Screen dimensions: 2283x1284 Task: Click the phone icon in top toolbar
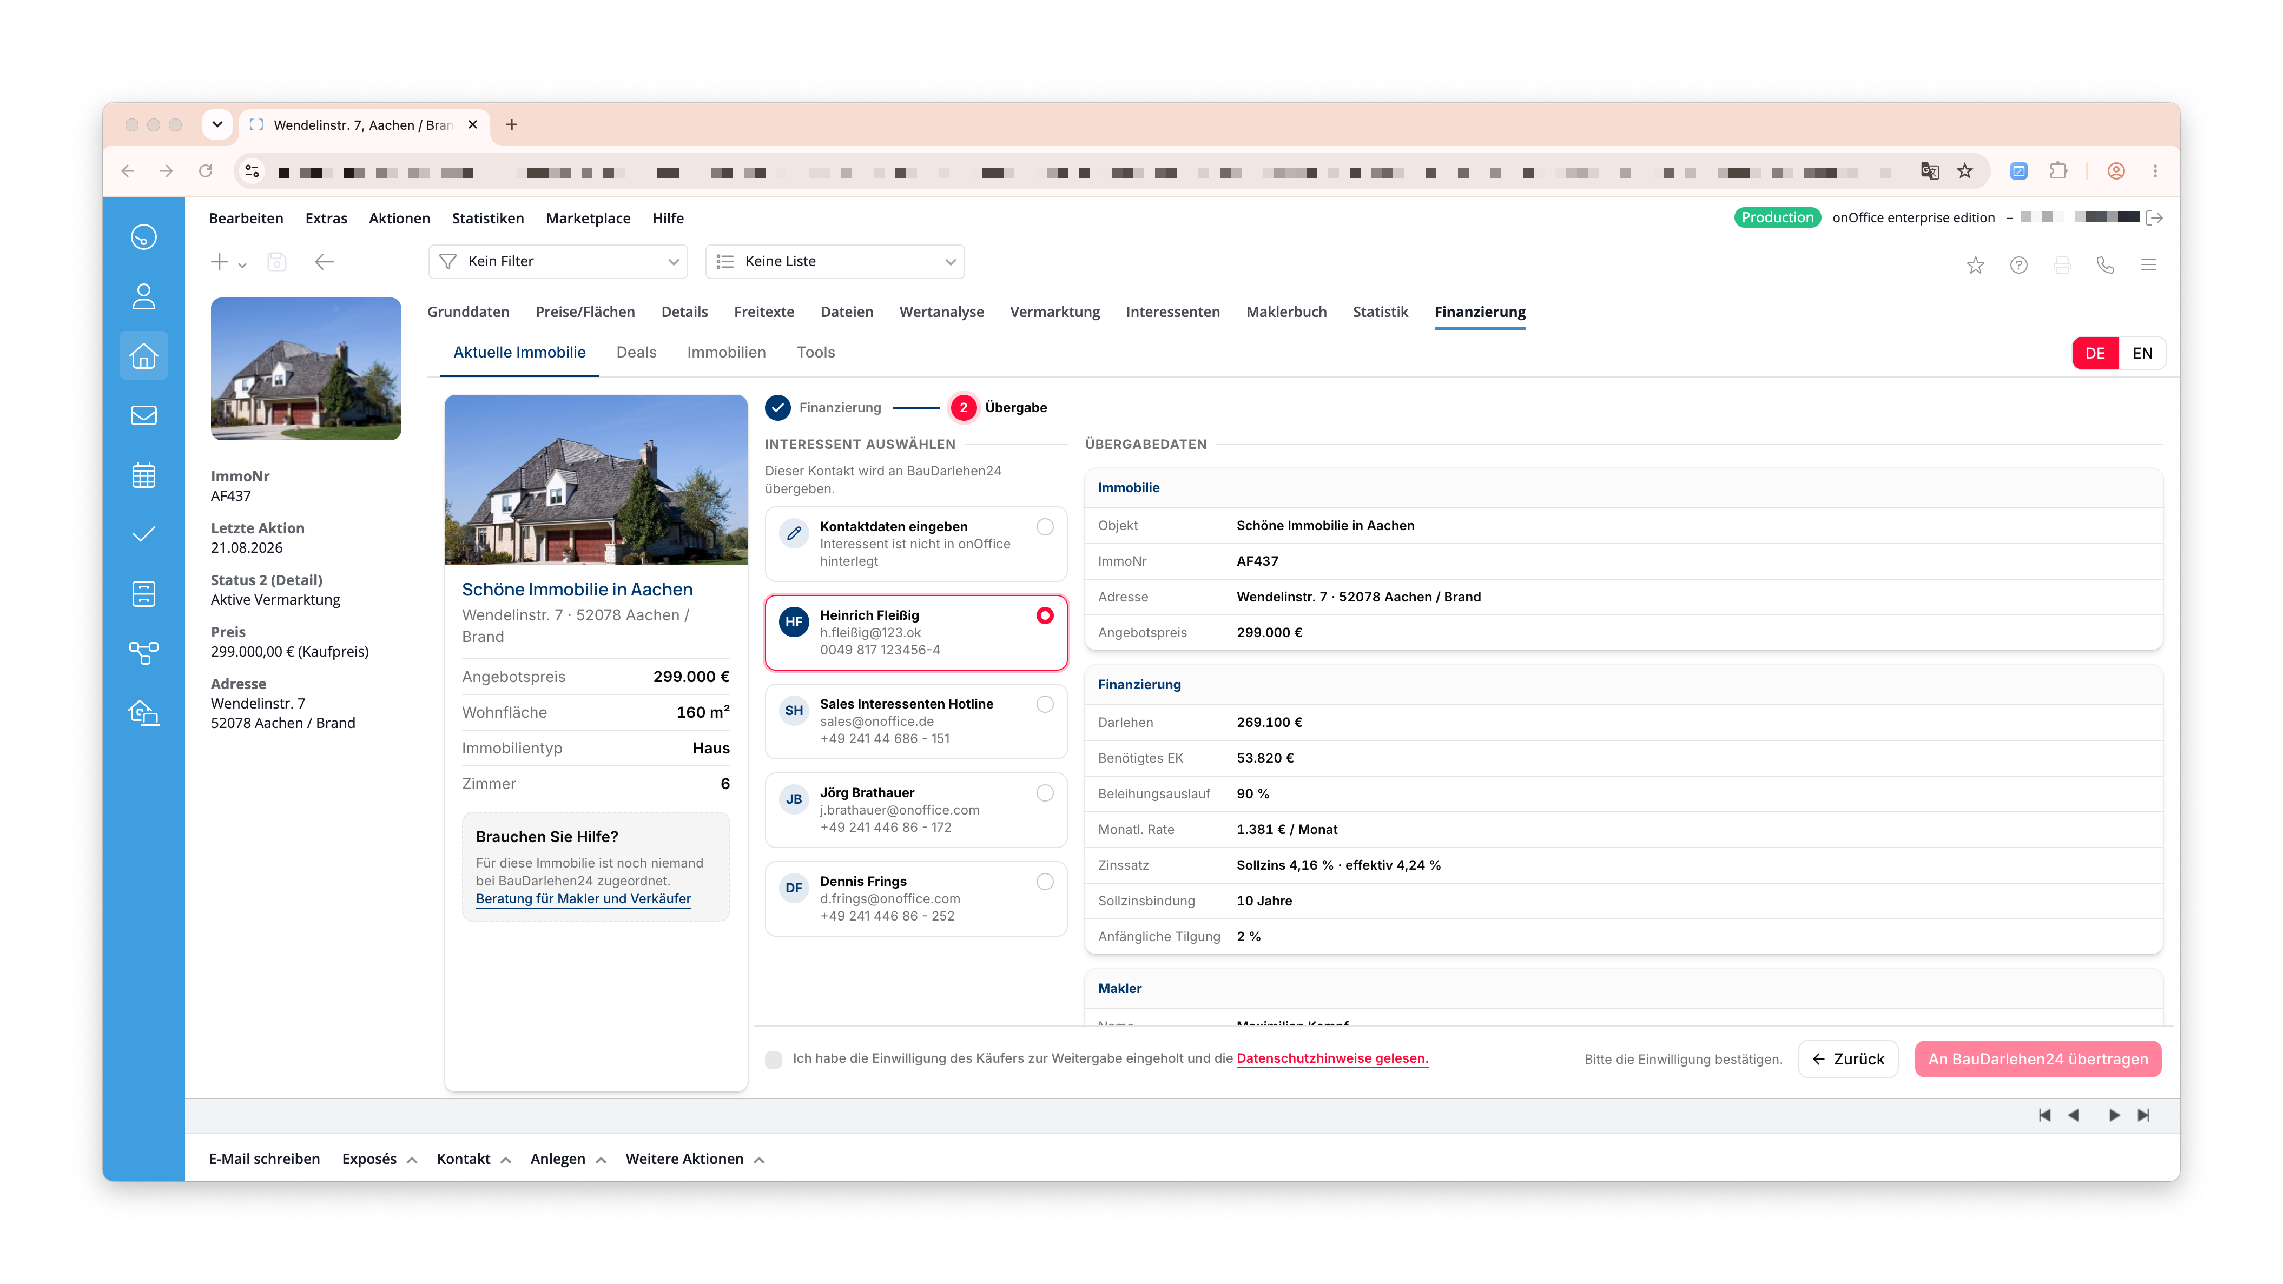point(2105,264)
